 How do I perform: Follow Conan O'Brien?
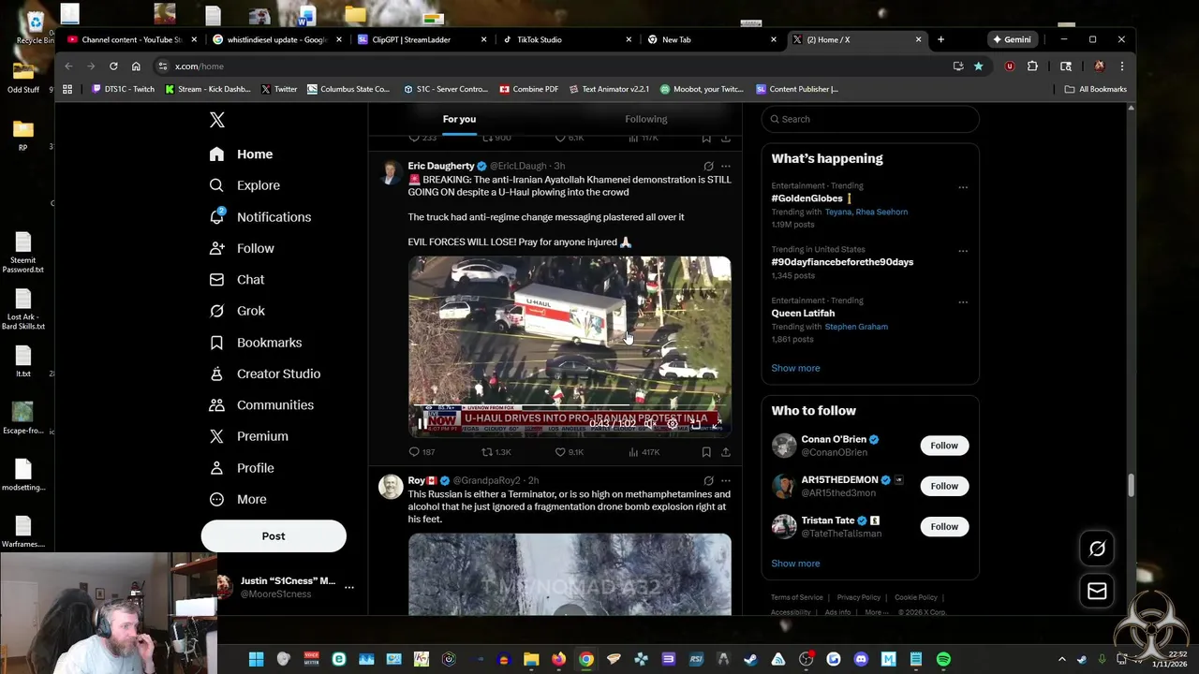944,446
